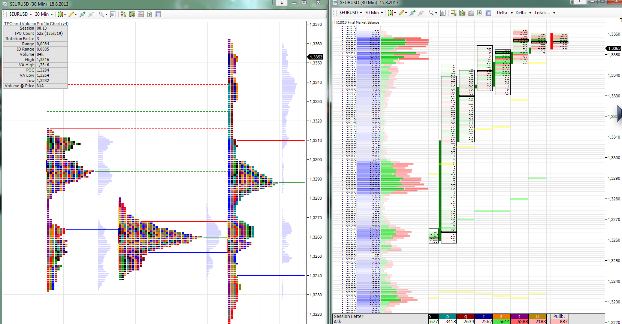Open Strategies dollar icon in right chart
The width and height of the screenshot is (622, 324).
tap(480, 13)
